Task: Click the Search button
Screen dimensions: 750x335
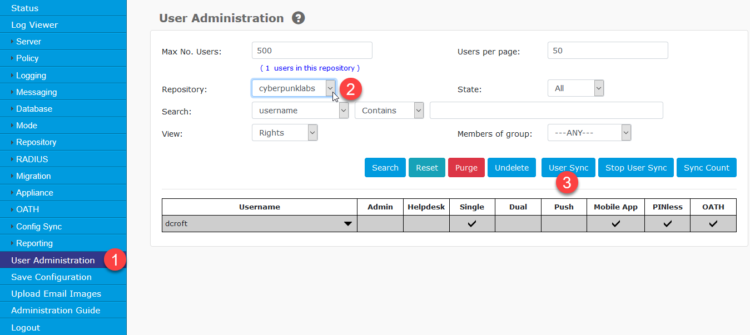Action: tap(385, 168)
